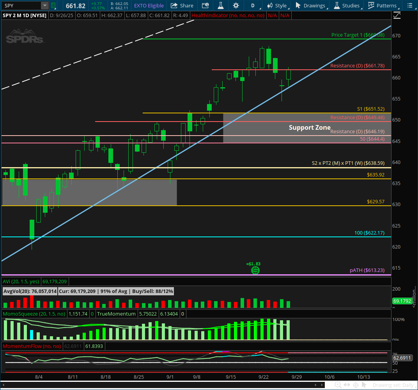This screenshot has height=390, width=418.
Task: Select the Price Target 1 ($669.08) line label
Action: coord(358,35)
